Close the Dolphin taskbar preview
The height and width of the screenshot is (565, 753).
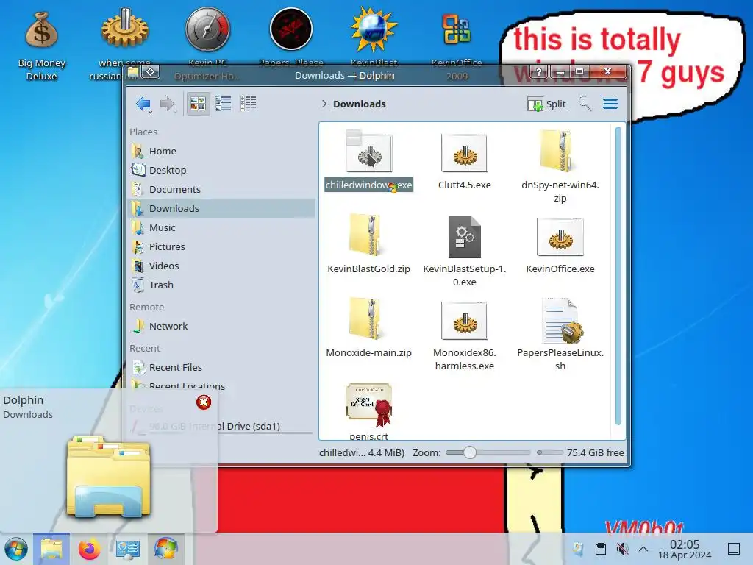point(204,402)
